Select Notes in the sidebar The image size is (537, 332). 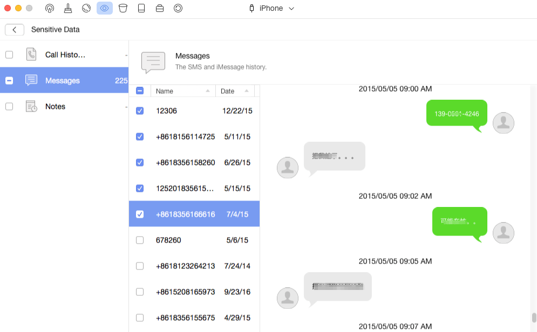tap(55, 106)
